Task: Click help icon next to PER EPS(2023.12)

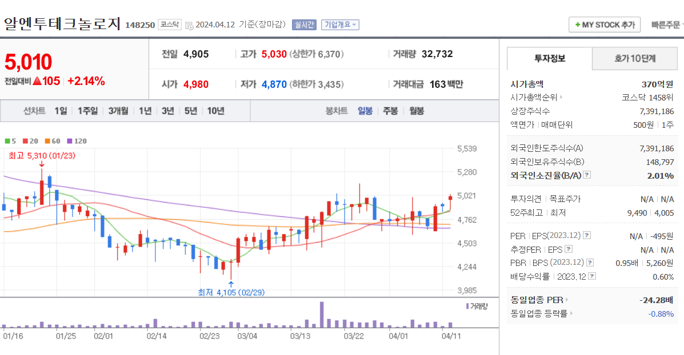Action: [x=587, y=235]
